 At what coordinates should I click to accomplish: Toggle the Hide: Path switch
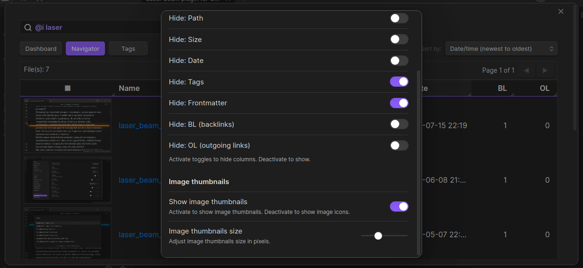399,18
